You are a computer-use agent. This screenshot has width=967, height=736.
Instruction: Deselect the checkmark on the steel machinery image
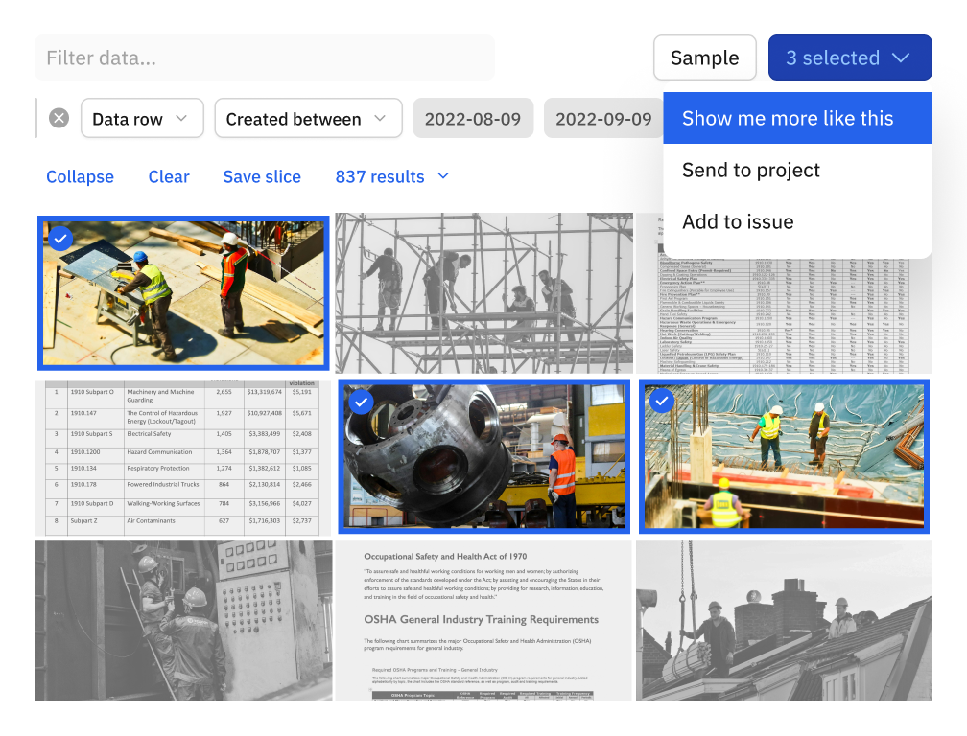[x=361, y=402]
